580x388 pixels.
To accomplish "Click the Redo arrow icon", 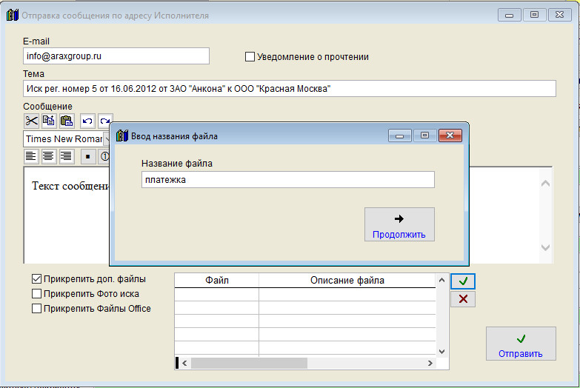I will pos(105,121).
